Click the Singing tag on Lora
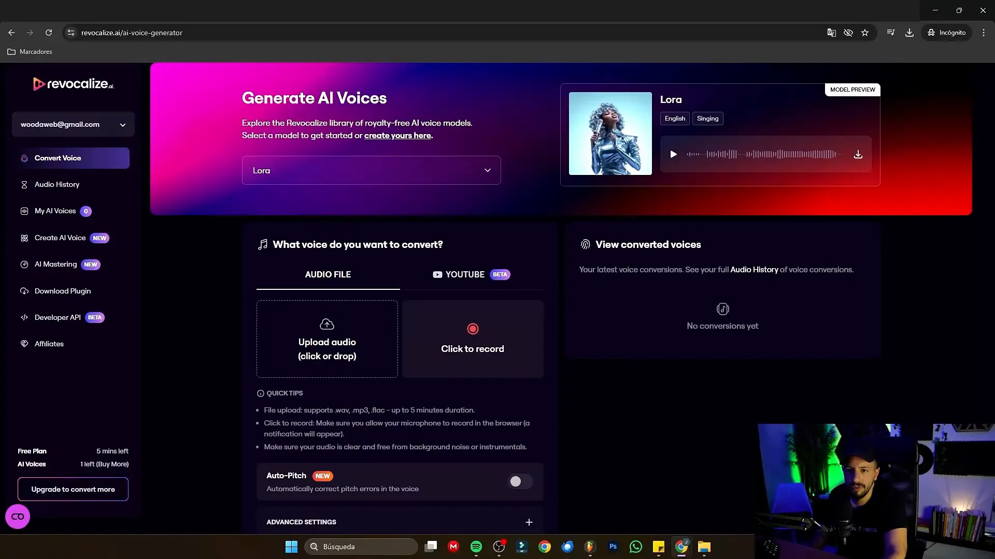 707,119
